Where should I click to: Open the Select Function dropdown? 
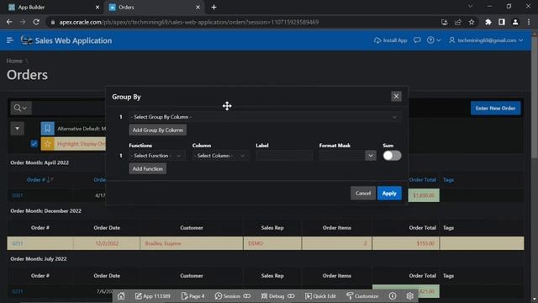click(x=156, y=156)
